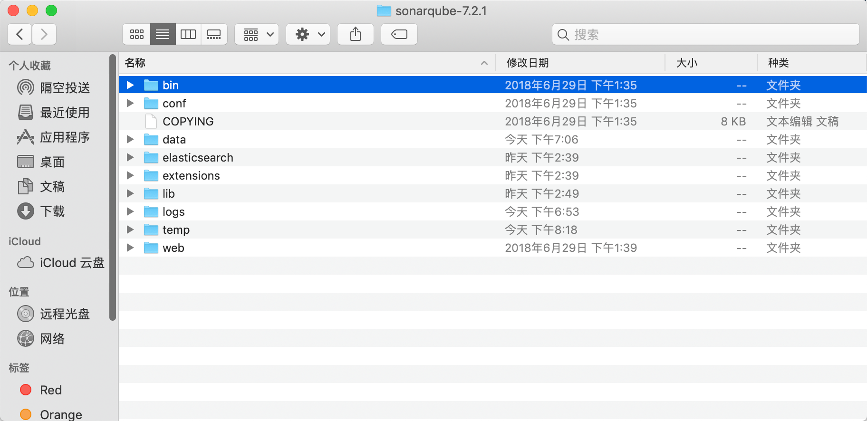Expand the web folder disclosure triangle
The height and width of the screenshot is (421, 867).
130,248
